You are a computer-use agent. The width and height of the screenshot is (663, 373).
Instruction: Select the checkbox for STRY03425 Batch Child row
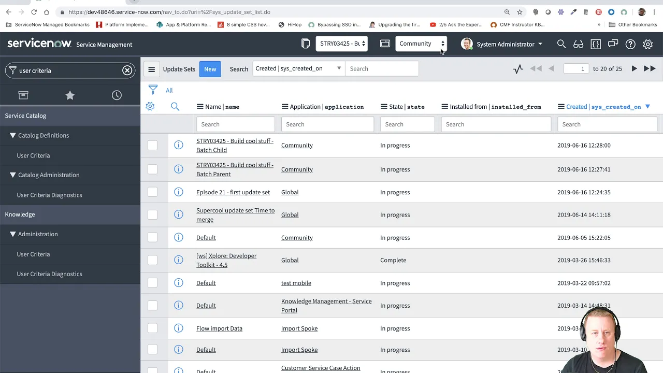click(x=152, y=145)
